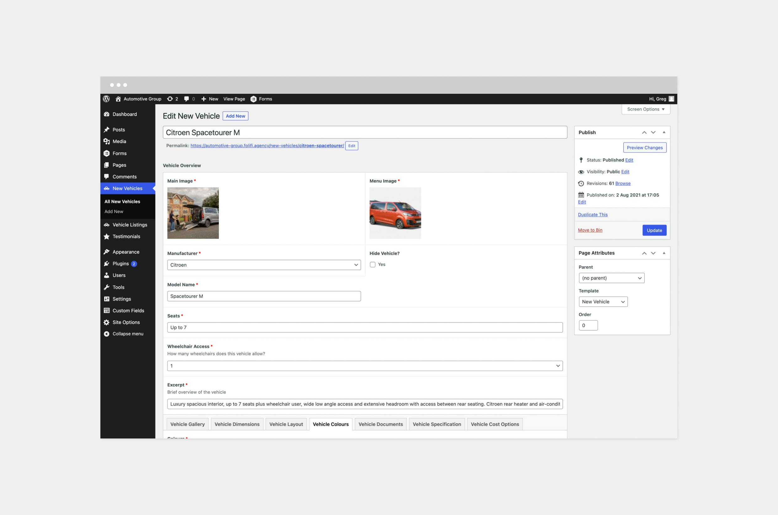Click the WordPress logo in admin bar
Screen dimensions: 778x515
(x=106, y=99)
